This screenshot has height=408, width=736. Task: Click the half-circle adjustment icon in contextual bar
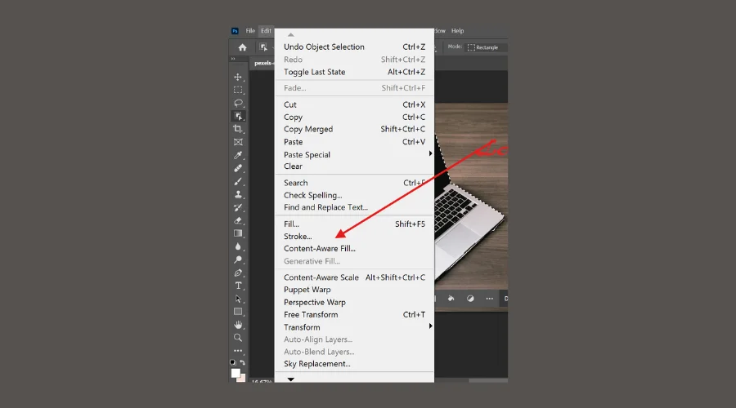[x=470, y=299]
